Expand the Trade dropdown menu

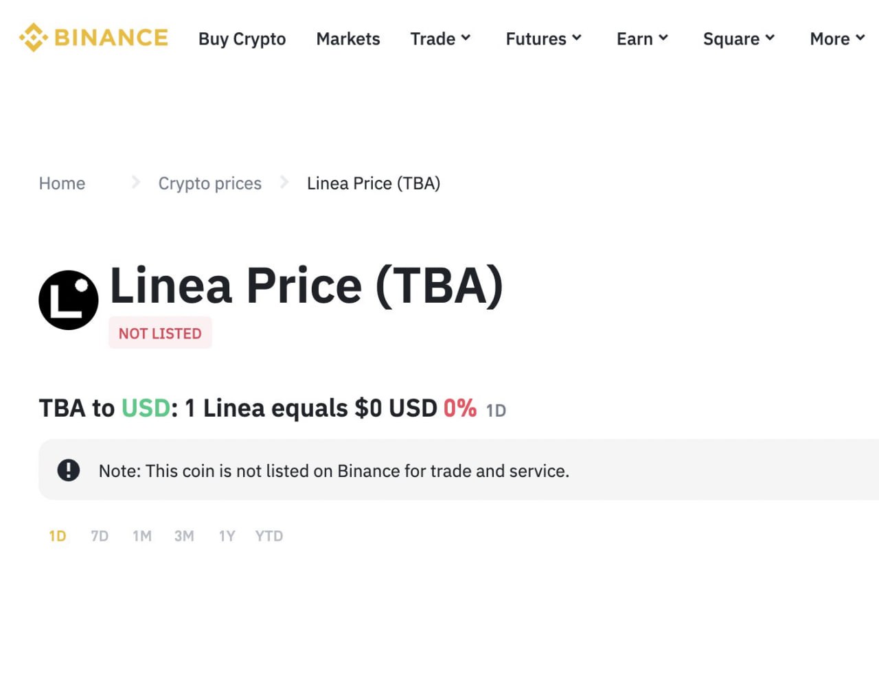[x=440, y=38]
